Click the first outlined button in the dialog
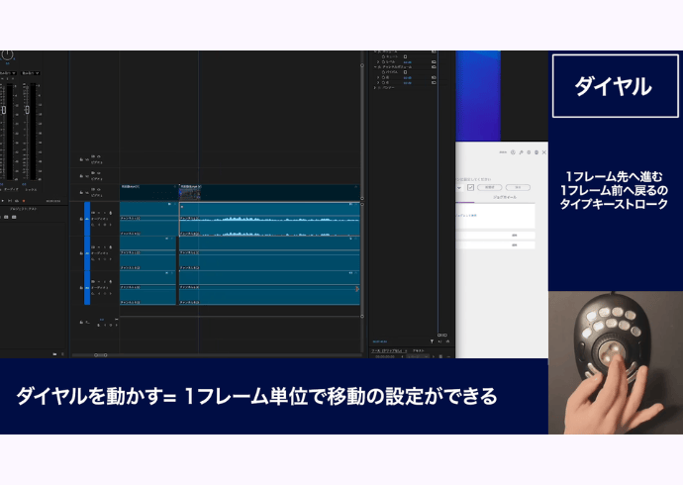The image size is (683, 485). tap(490, 186)
